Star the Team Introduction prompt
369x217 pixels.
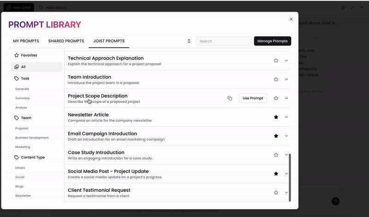click(276, 79)
